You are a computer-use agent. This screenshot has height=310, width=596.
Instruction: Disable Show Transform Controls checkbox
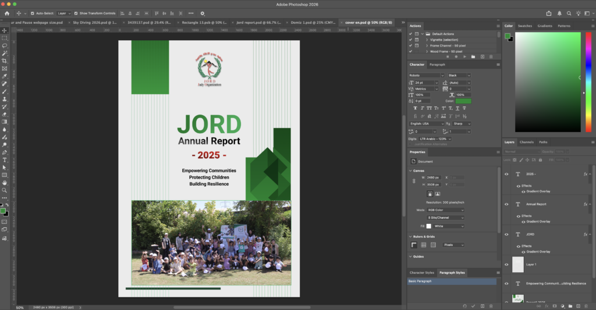point(76,13)
